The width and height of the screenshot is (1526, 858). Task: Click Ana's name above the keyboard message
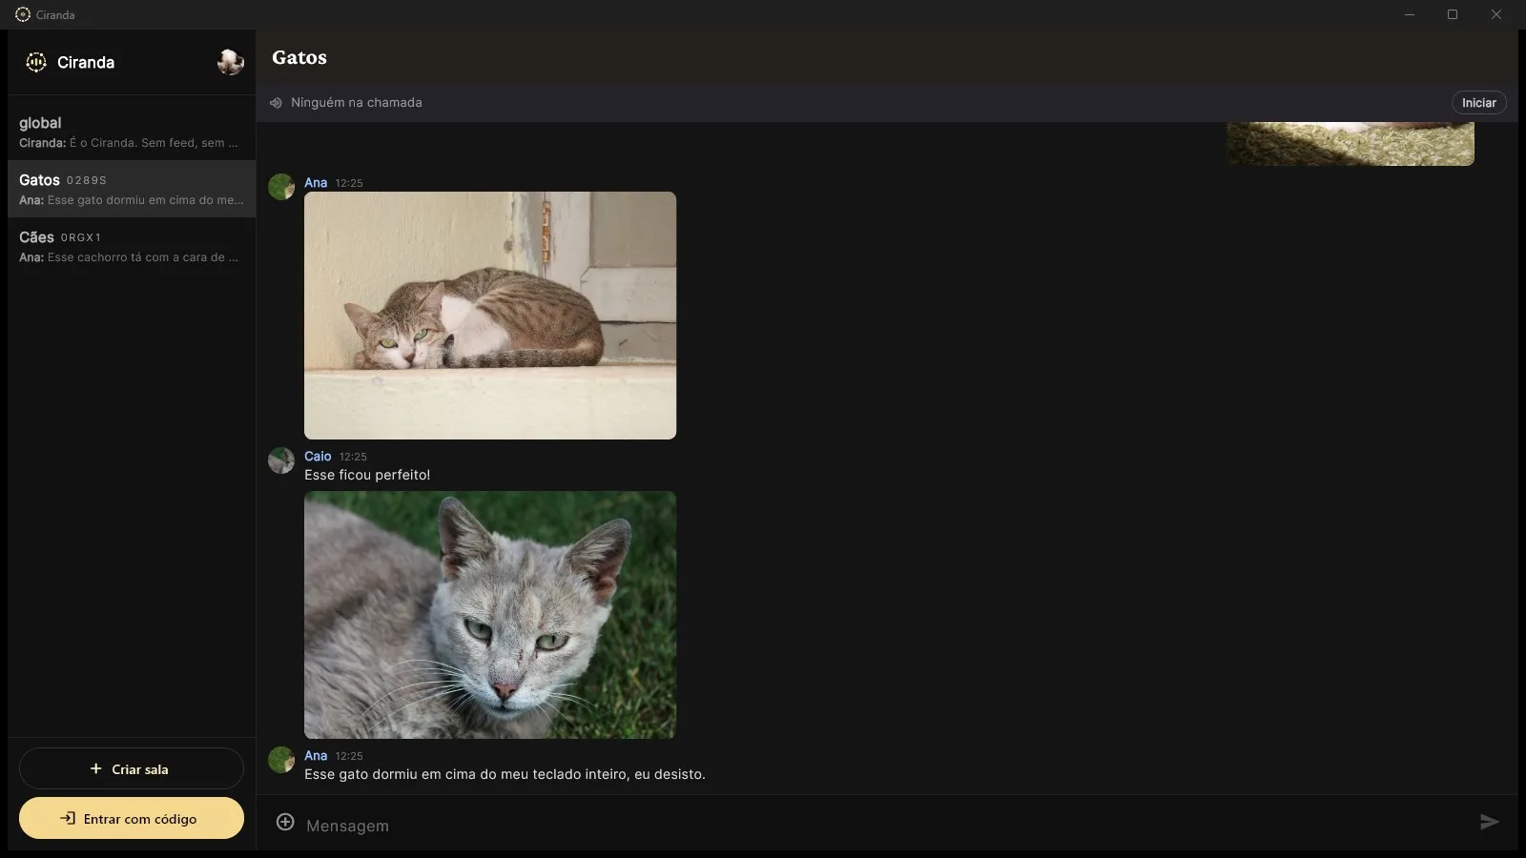coord(316,756)
